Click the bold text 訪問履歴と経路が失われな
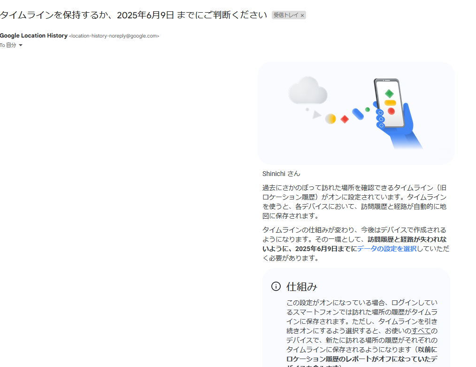 [x=407, y=239]
